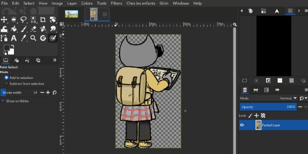Reset the stroke width to default
Screen dimensions: 308x154
click(x=54, y=92)
